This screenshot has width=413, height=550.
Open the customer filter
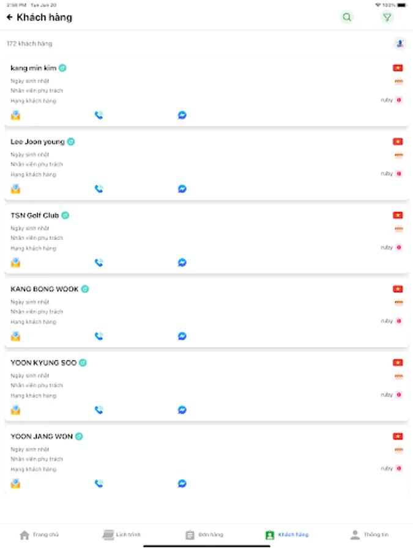point(387,17)
